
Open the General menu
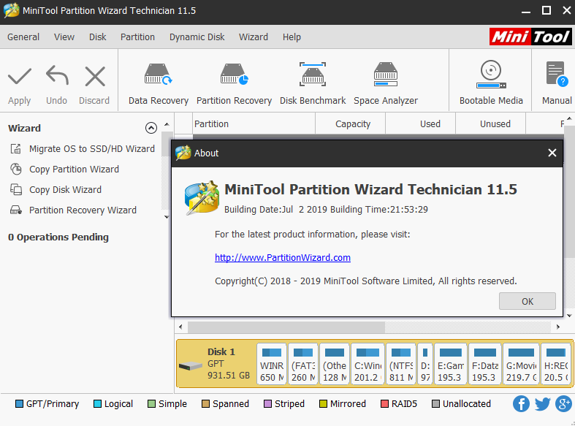click(x=23, y=37)
